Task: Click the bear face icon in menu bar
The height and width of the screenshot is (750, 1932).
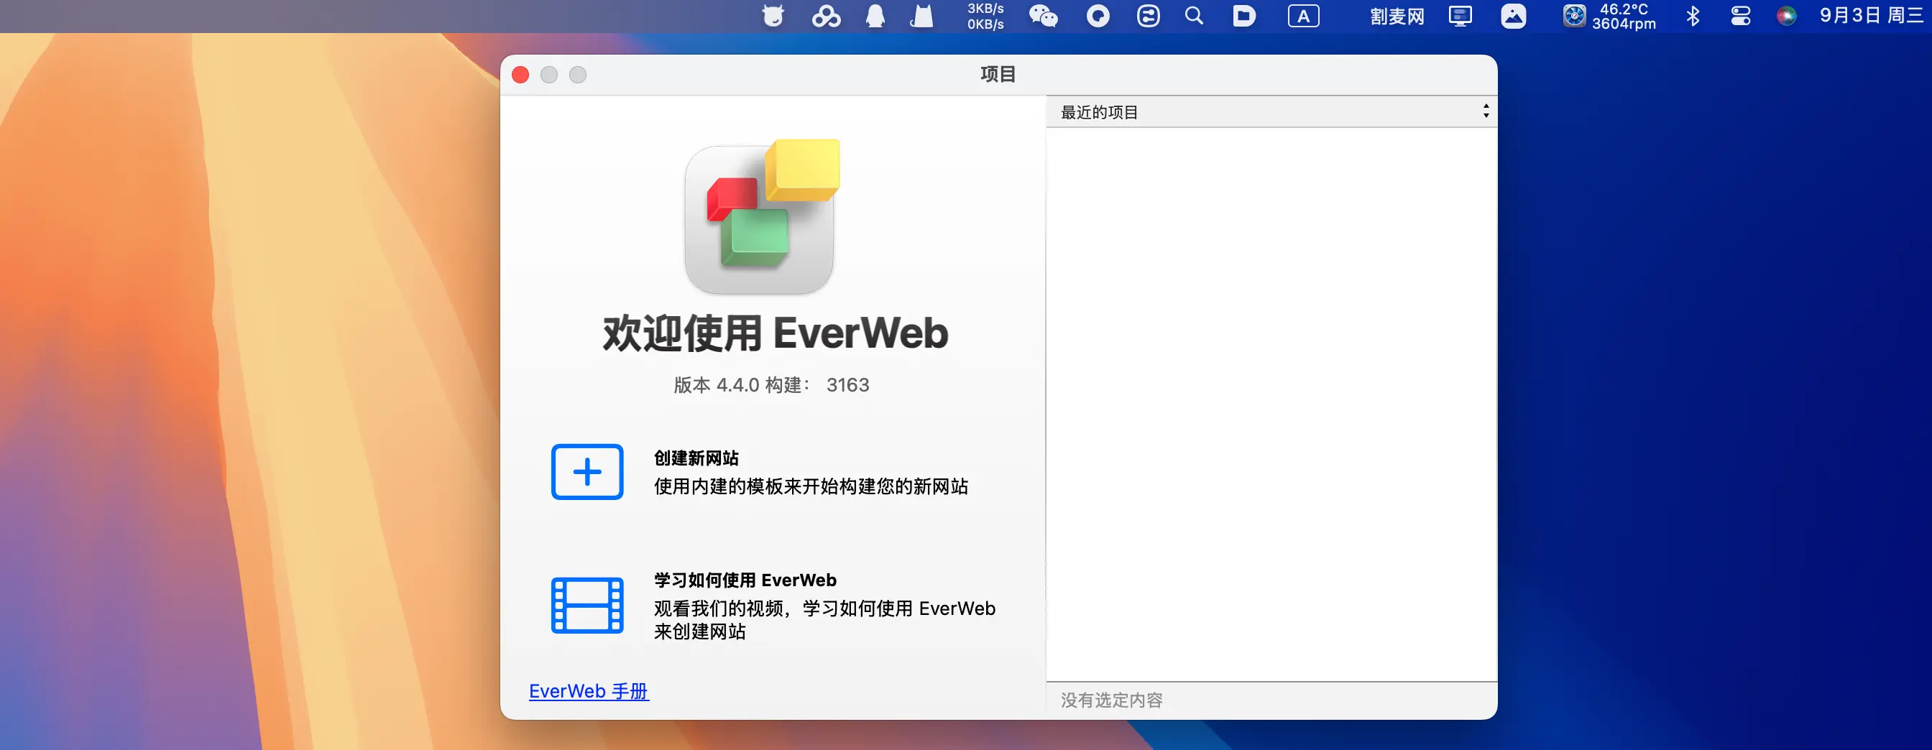Action: click(773, 16)
